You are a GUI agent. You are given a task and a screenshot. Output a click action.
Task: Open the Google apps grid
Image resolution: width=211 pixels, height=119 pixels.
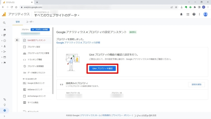[188, 14]
